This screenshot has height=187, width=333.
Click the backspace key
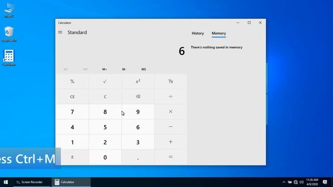pos(138,97)
